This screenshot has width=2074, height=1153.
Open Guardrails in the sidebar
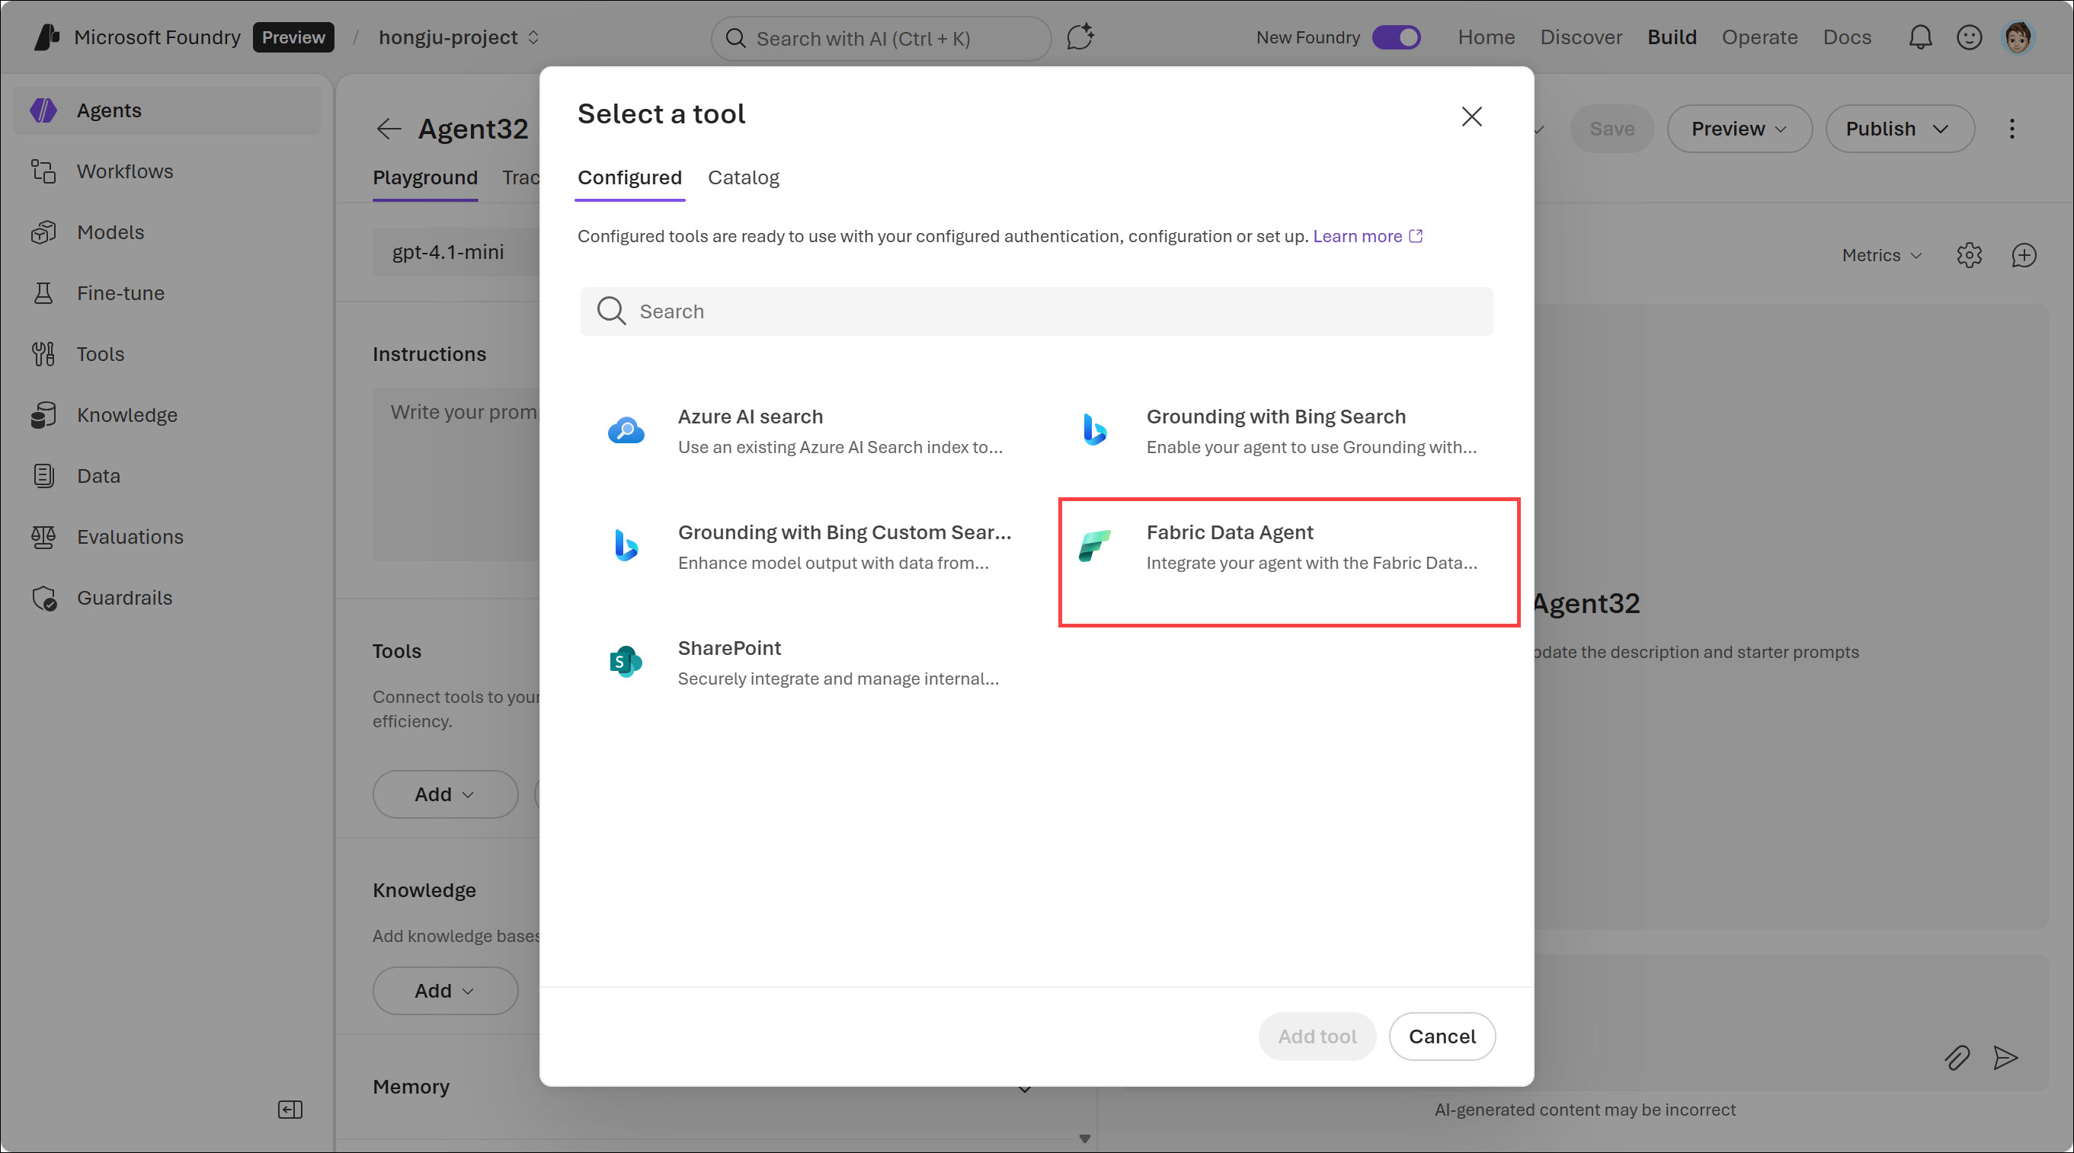(x=124, y=598)
